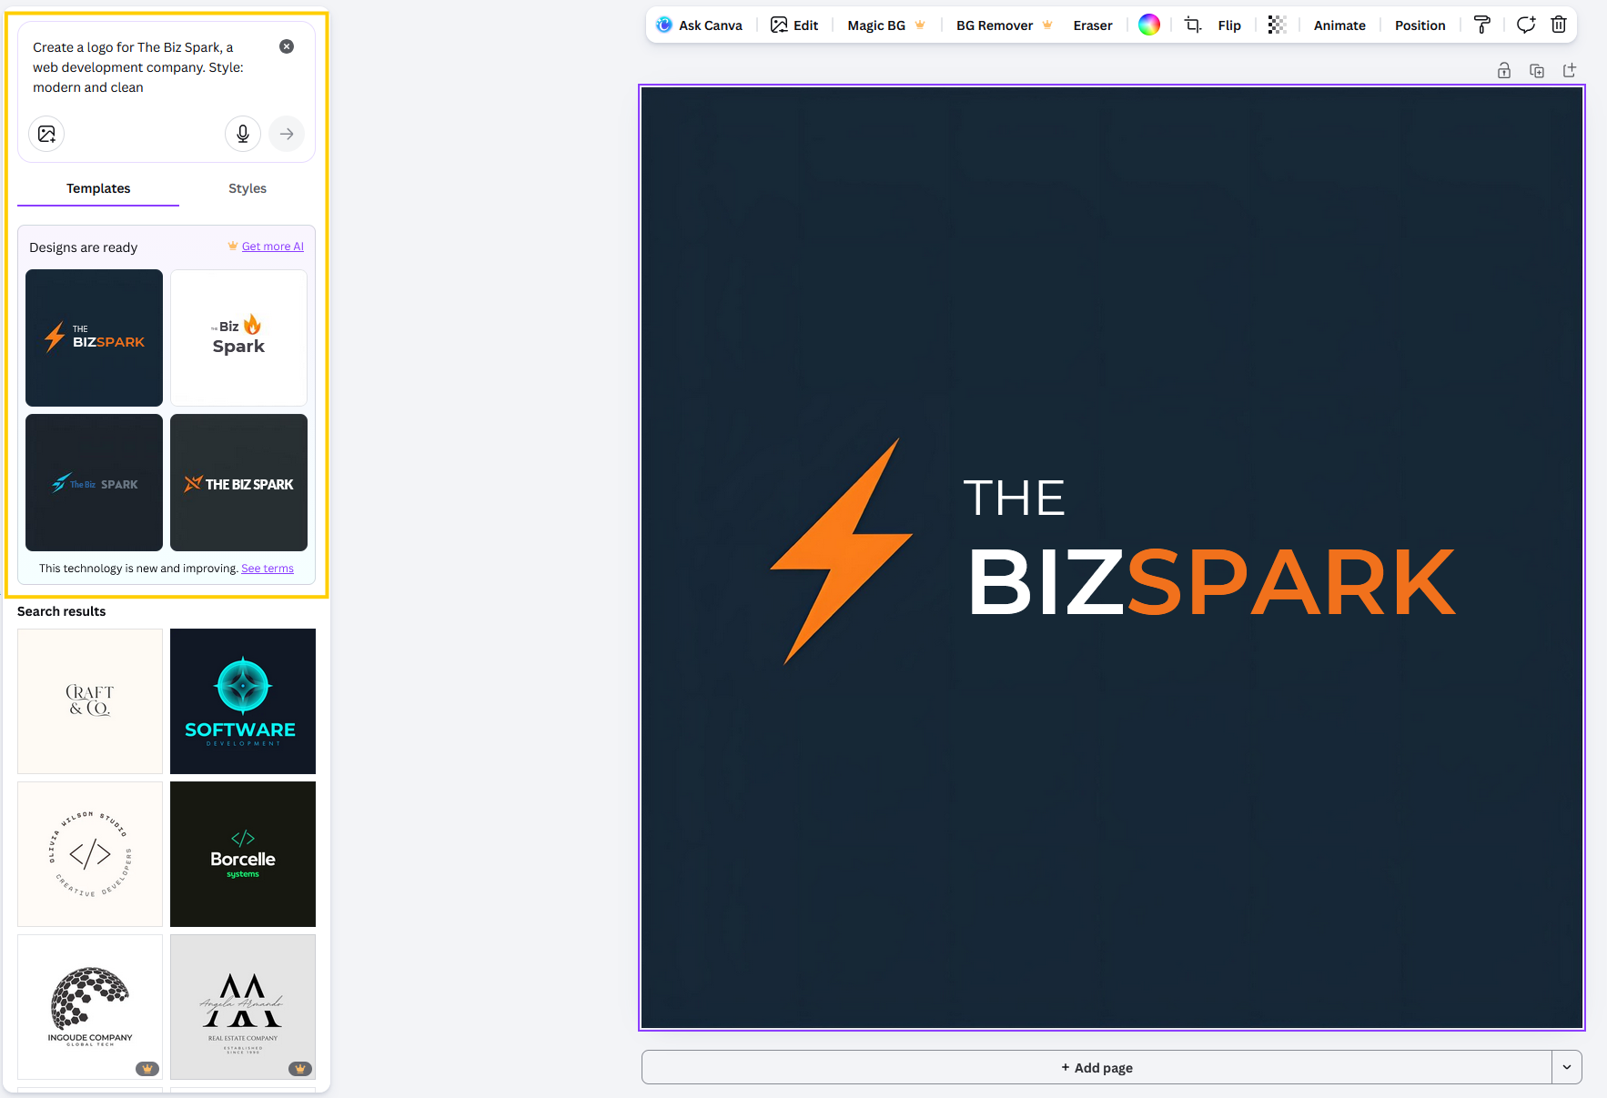Add a comment to the design
This screenshot has width=1607, height=1098.
tap(1526, 25)
